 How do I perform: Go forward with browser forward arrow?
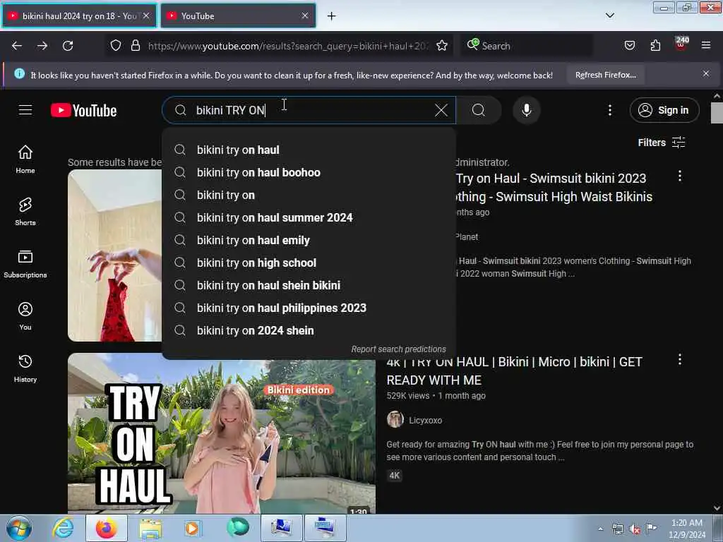[42, 46]
